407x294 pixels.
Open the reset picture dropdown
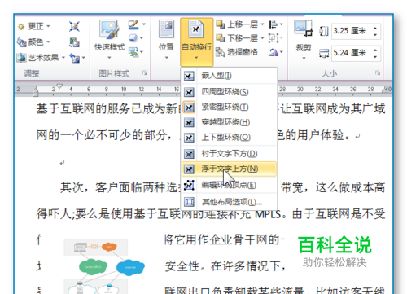[83, 58]
